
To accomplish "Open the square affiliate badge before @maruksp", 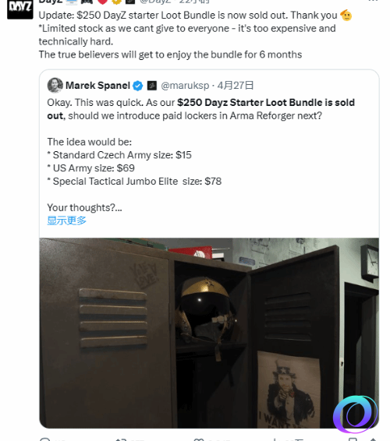I will click(x=152, y=86).
